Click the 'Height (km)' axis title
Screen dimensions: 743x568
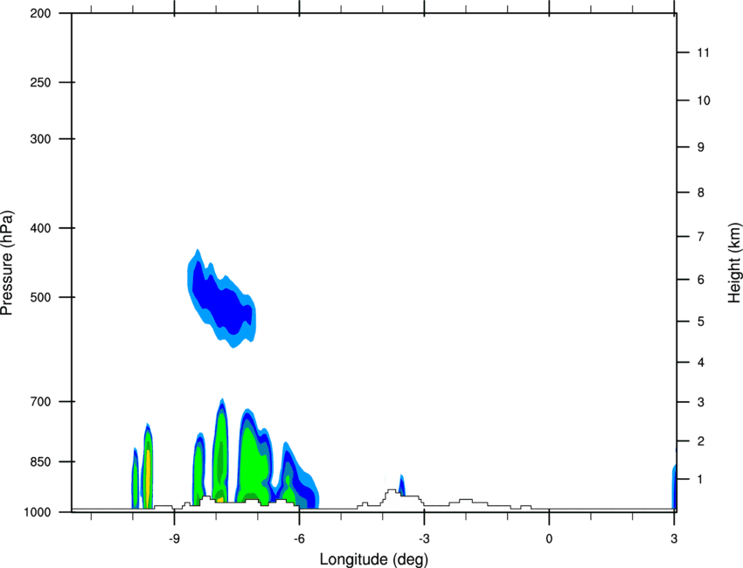pyautogui.click(x=734, y=262)
